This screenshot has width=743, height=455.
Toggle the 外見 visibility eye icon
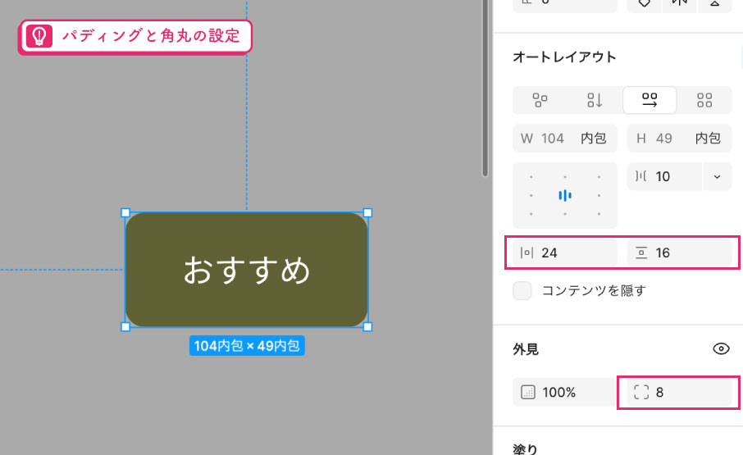721,349
